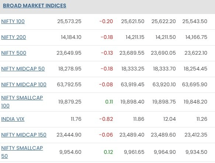Open the NIFTY MIDCAP 100 link
The width and height of the screenshot is (215, 163).
[24, 84]
